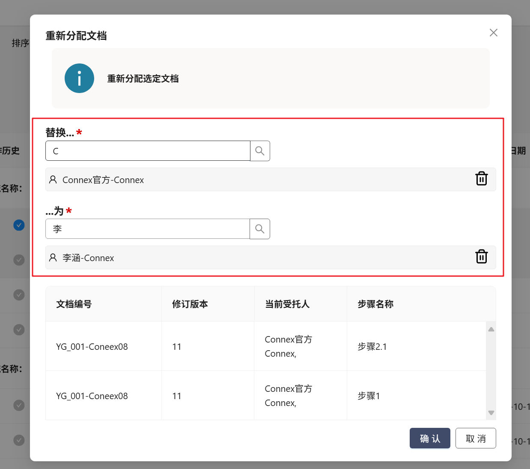Remove the 李涵-Connex user with trash icon
Image resolution: width=530 pixels, height=469 pixels.
tap(482, 257)
